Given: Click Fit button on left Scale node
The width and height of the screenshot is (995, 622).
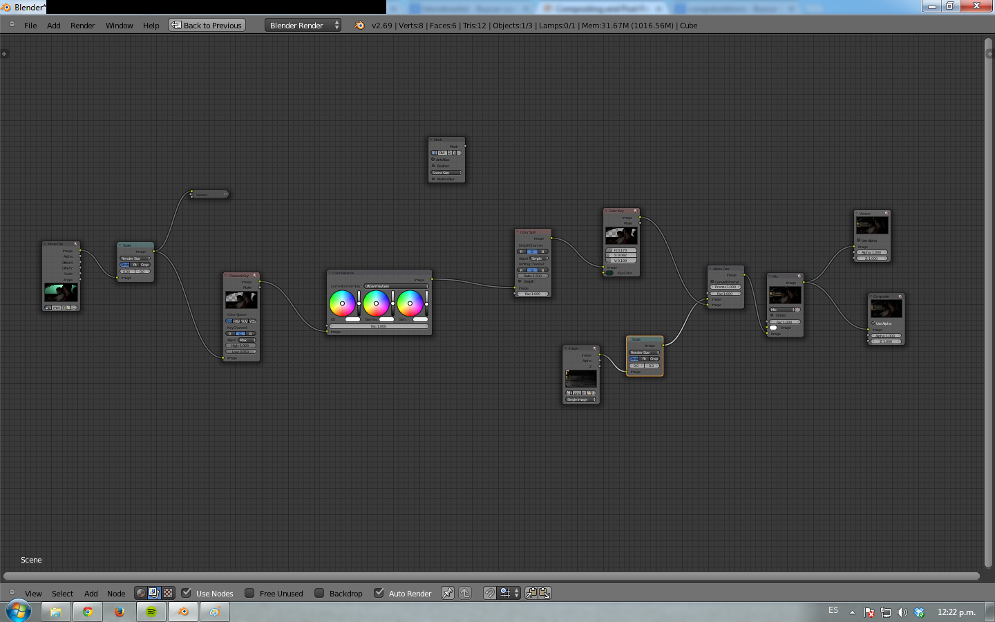Looking at the screenshot, I should (x=135, y=265).
